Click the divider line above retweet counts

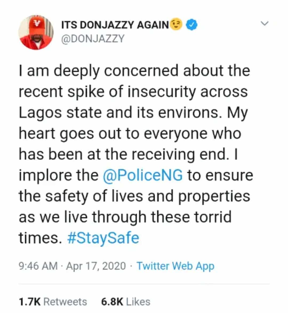[144, 284]
